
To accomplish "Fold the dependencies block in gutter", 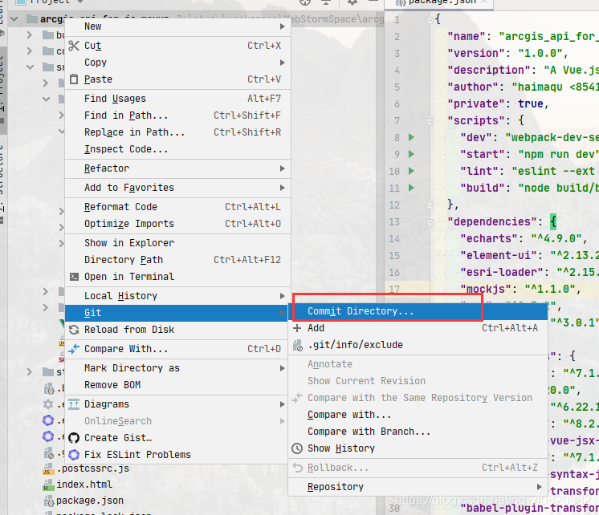I will tap(430, 222).
